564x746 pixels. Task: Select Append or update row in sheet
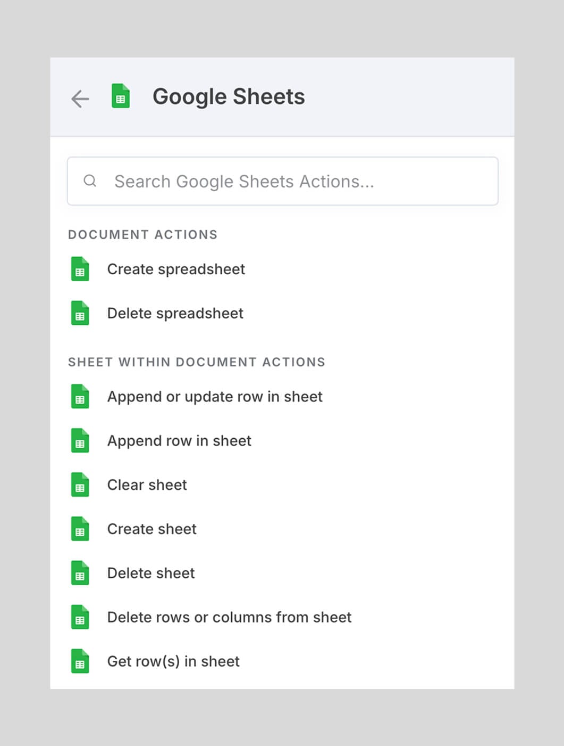pyautogui.click(x=215, y=397)
